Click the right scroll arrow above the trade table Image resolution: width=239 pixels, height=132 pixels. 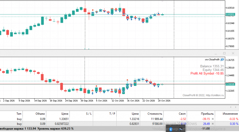(236, 107)
